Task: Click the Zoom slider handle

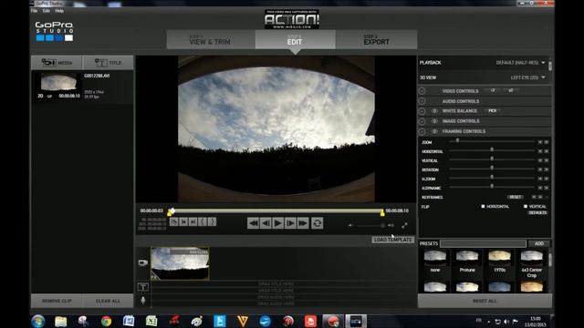Action: tap(457, 140)
